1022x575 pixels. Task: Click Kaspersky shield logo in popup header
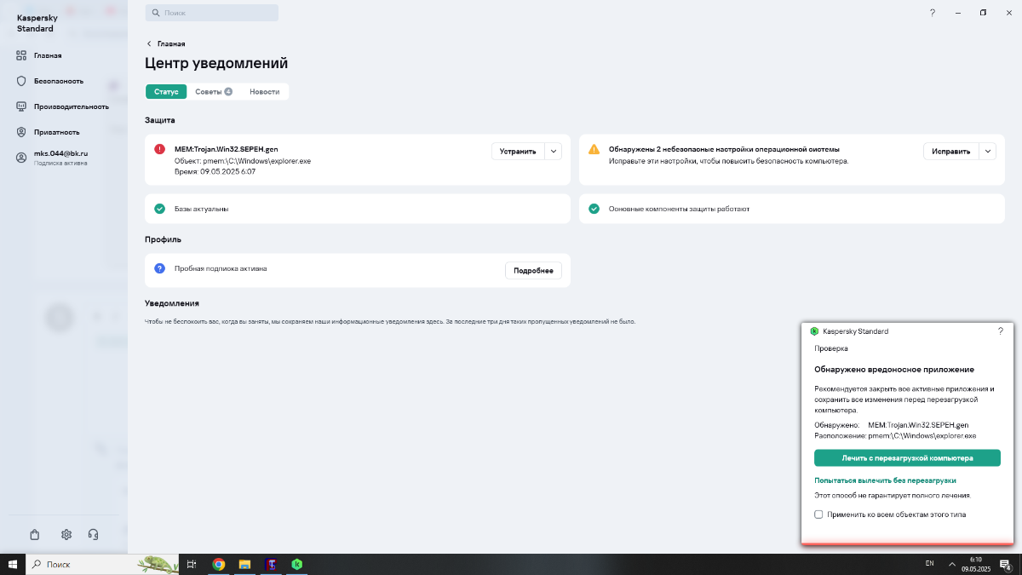(815, 331)
